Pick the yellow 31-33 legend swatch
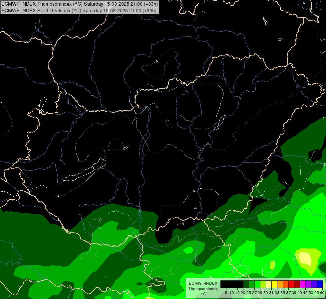The image size is (326, 299). (274, 284)
